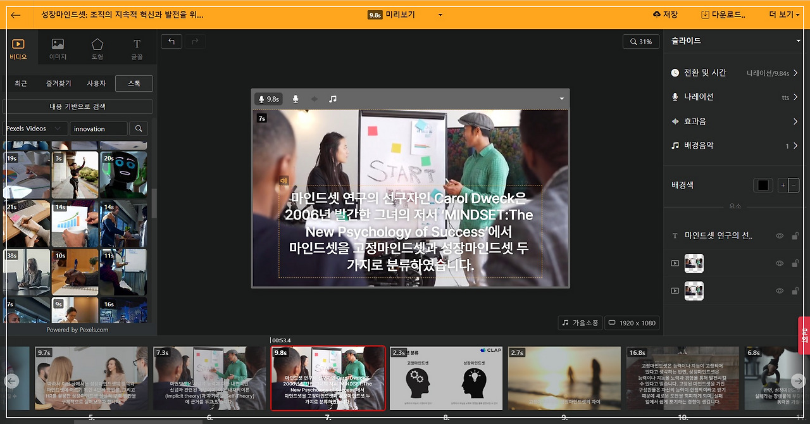Select the 3s dancer stock video
This screenshot has height=424, width=810.
coord(75,175)
